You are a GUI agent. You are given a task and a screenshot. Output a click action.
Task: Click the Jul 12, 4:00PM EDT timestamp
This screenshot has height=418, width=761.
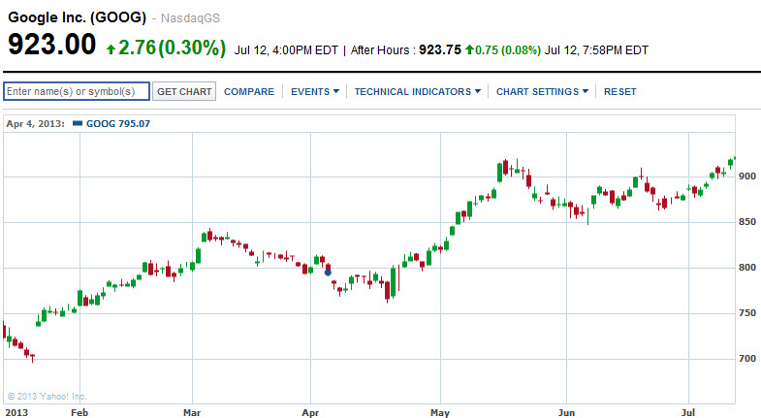(x=286, y=50)
